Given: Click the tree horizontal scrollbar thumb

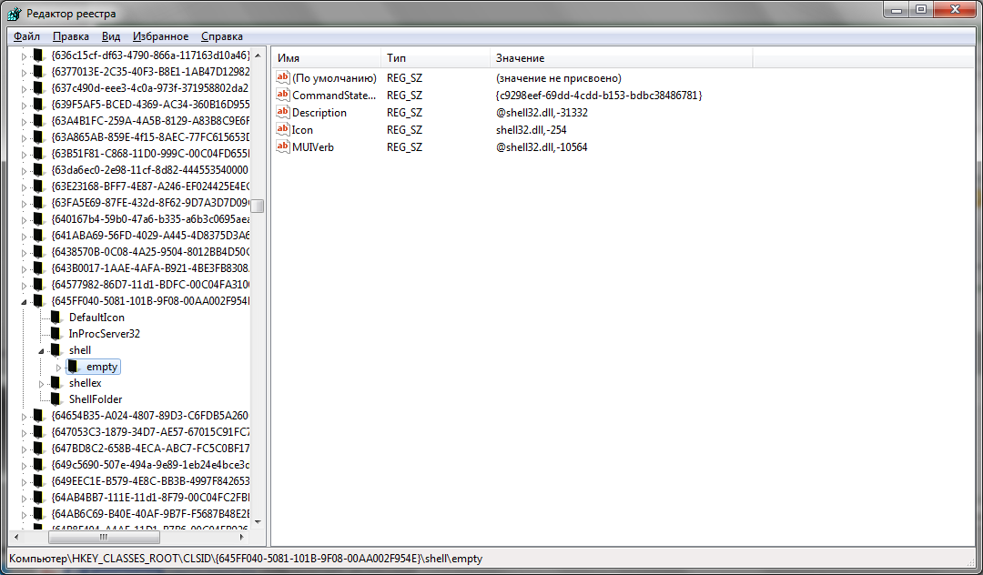Looking at the screenshot, I should pyautogui.click(x=104, y=537).
